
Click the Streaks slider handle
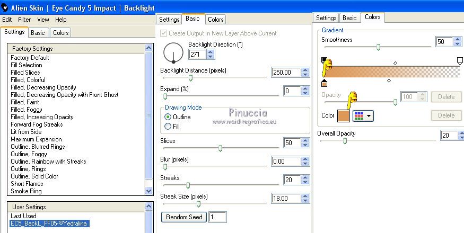click(x=188, y=185)
